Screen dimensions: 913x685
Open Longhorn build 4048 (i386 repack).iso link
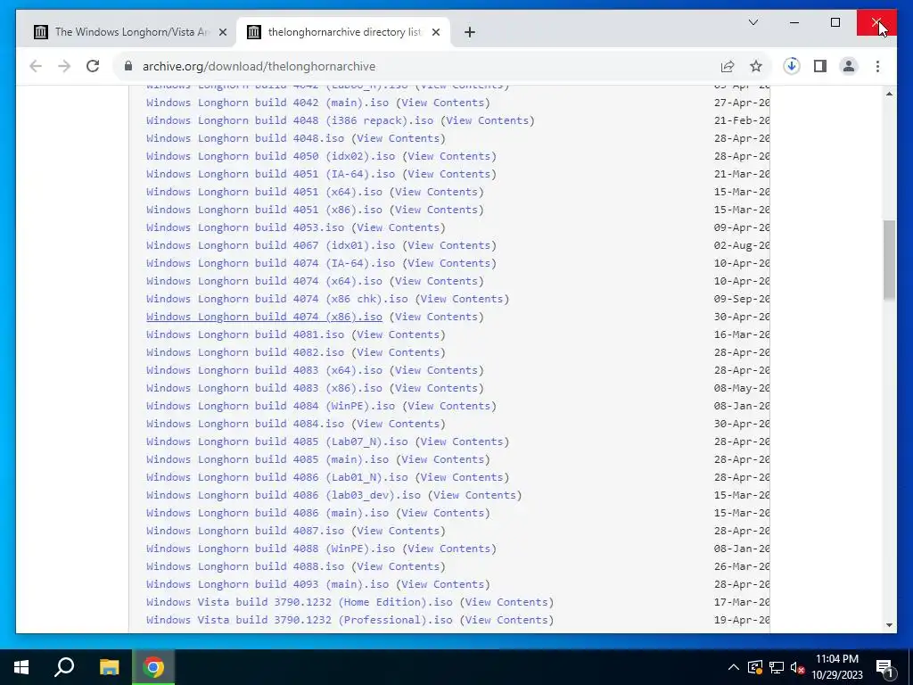point(290,120)
